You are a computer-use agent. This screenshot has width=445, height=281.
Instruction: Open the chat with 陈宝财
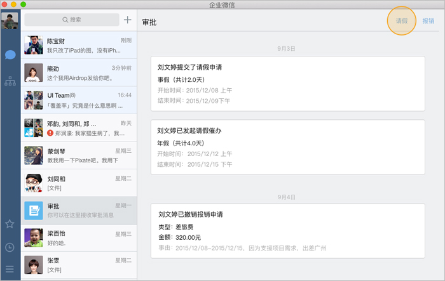(x=79, y=45)
